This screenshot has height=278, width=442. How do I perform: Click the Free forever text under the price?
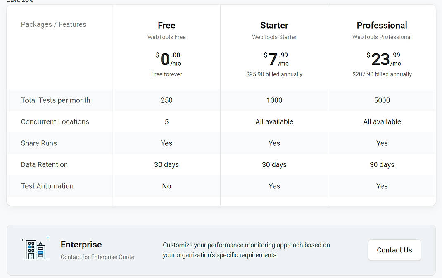pos(166,74)
